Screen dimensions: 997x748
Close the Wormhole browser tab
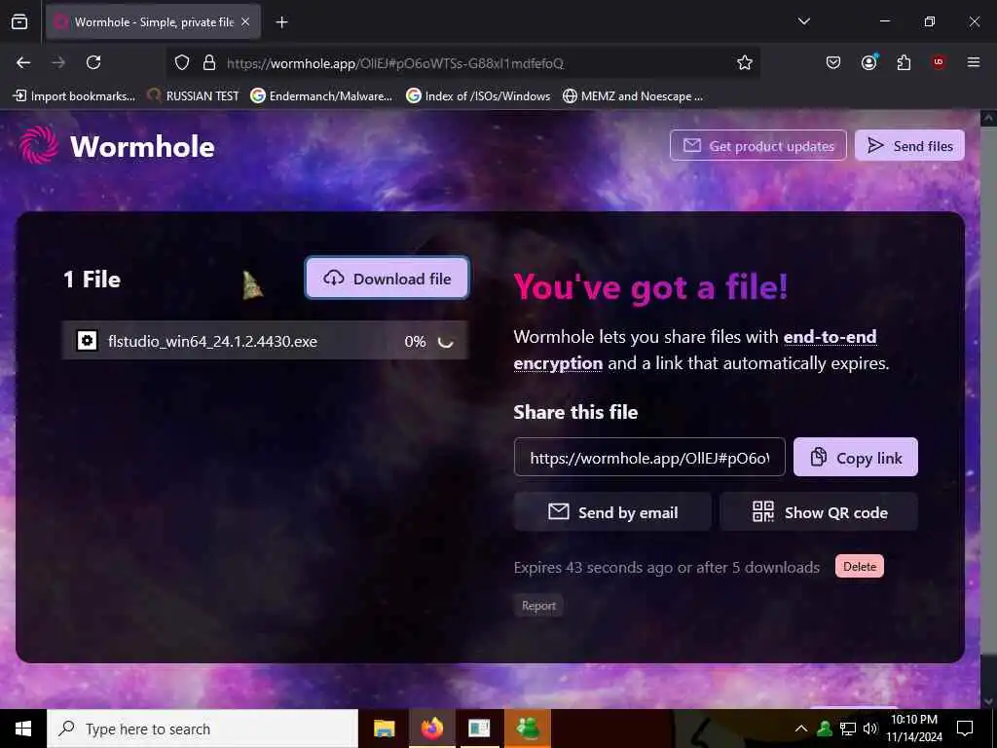[245, 22]
